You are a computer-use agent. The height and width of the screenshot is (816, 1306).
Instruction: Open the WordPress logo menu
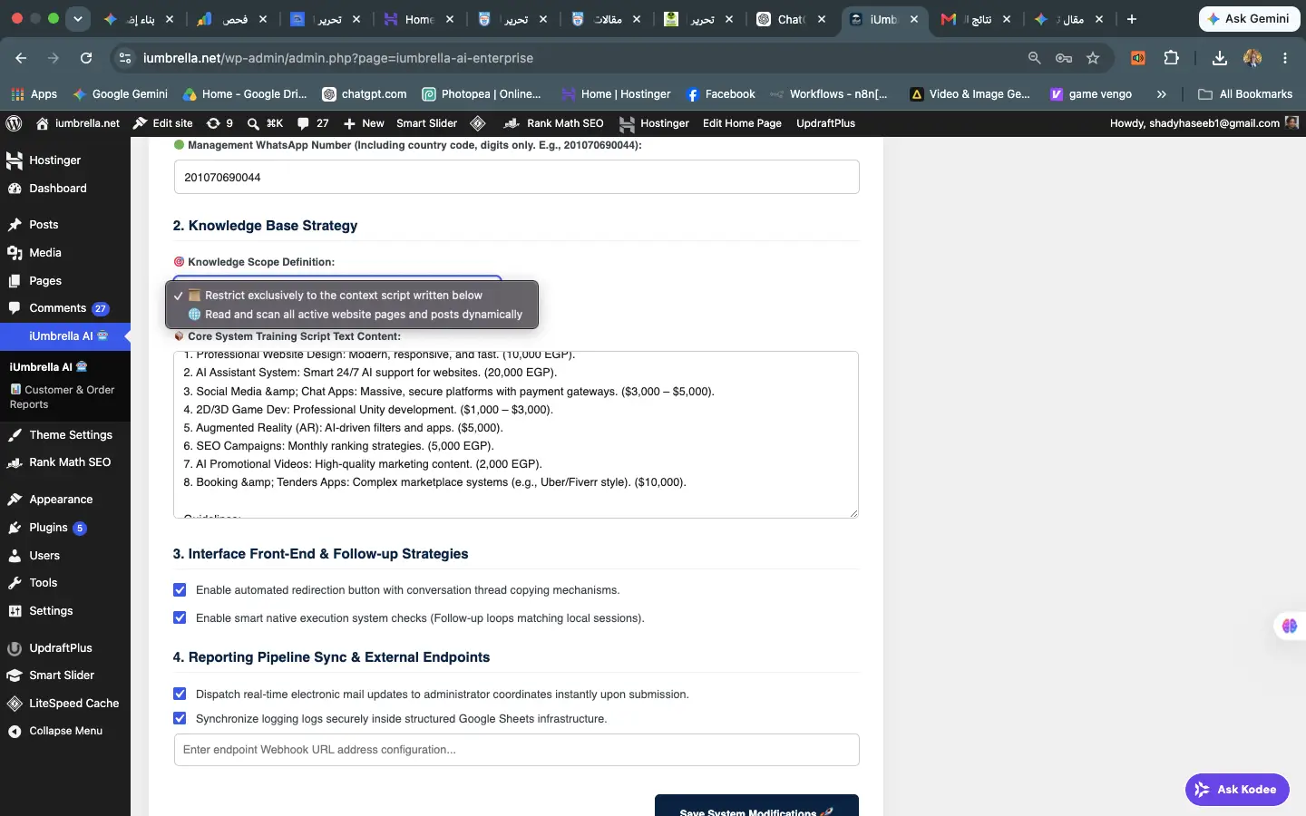[14, 123]
